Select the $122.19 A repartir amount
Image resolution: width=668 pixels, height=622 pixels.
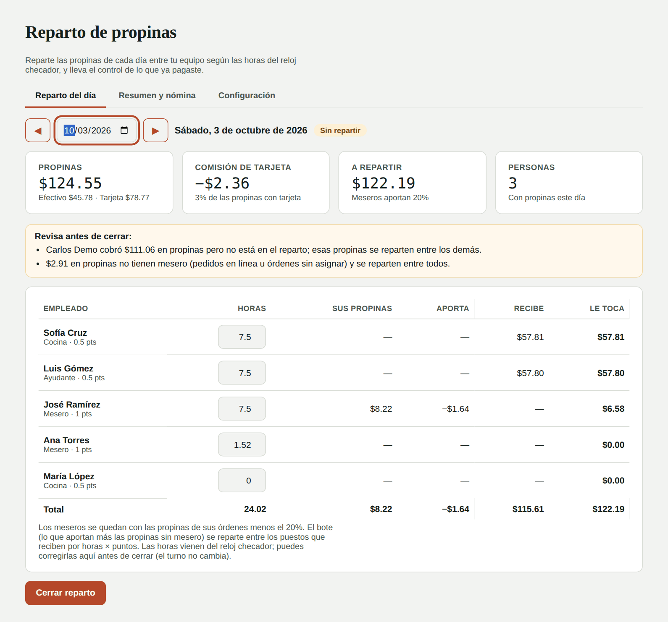[383, 183]
